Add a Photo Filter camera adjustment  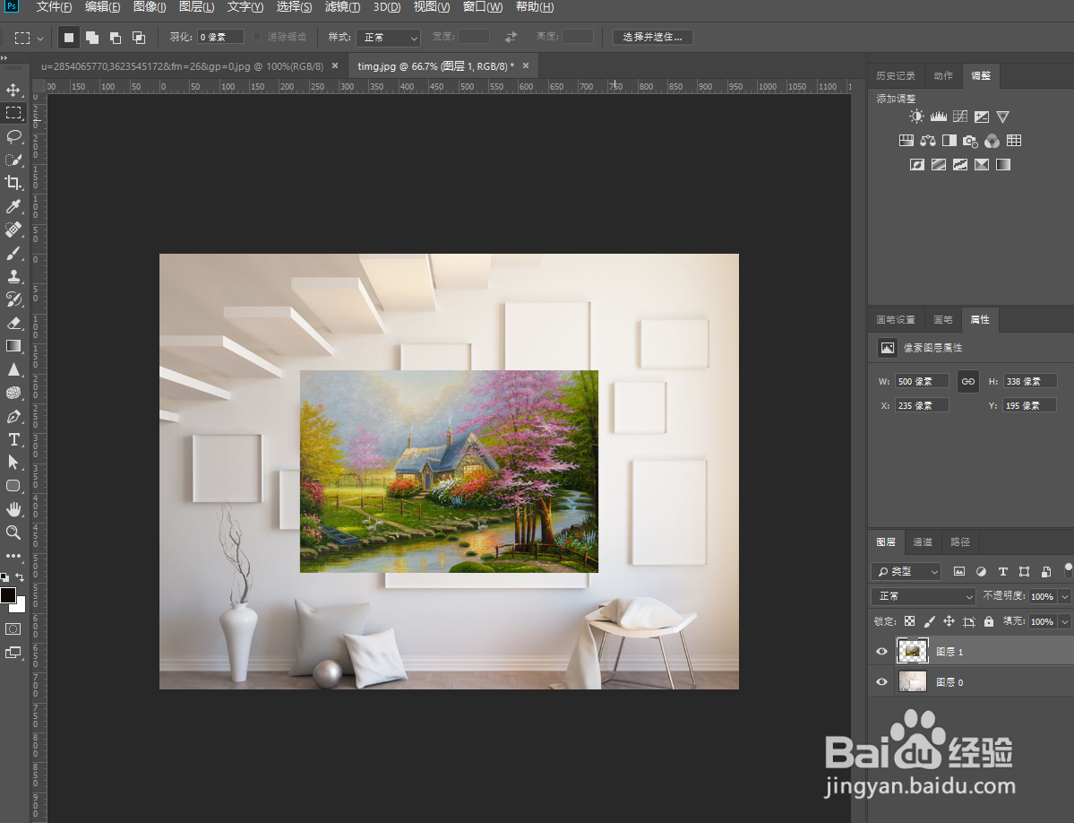(970, 141)
